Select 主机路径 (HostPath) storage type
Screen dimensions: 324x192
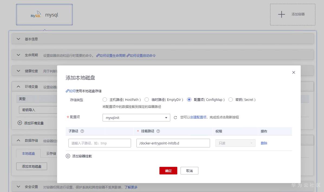pos(105,100)
